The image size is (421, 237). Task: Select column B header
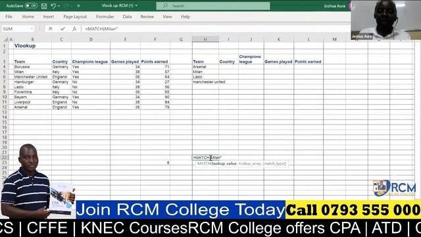[32, 39]
